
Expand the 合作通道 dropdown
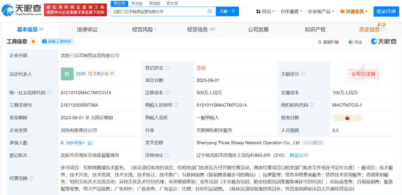[x=291, y=12]
